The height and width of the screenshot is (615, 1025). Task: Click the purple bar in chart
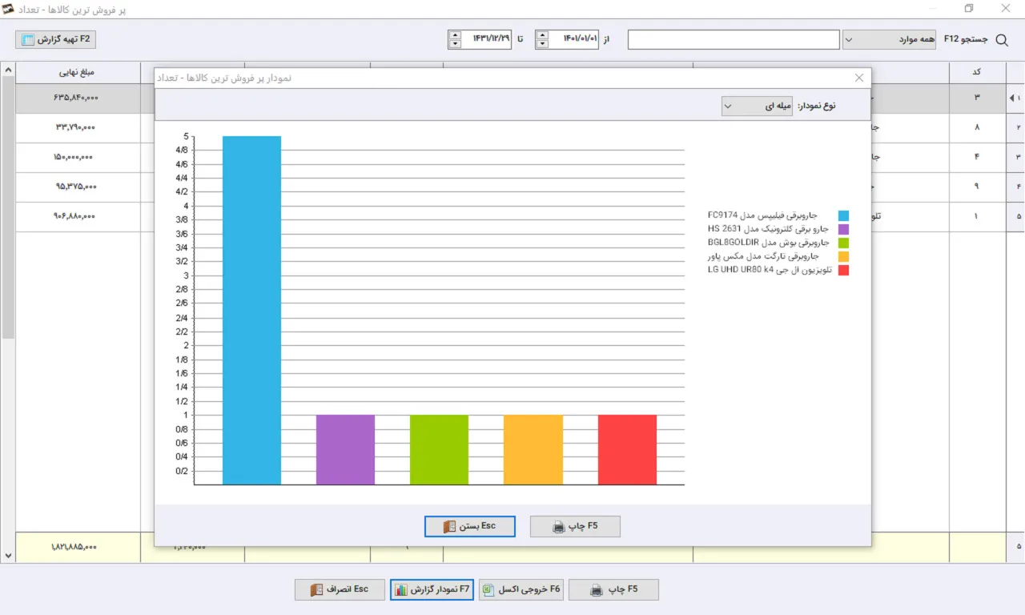click(x=345, y=449)
